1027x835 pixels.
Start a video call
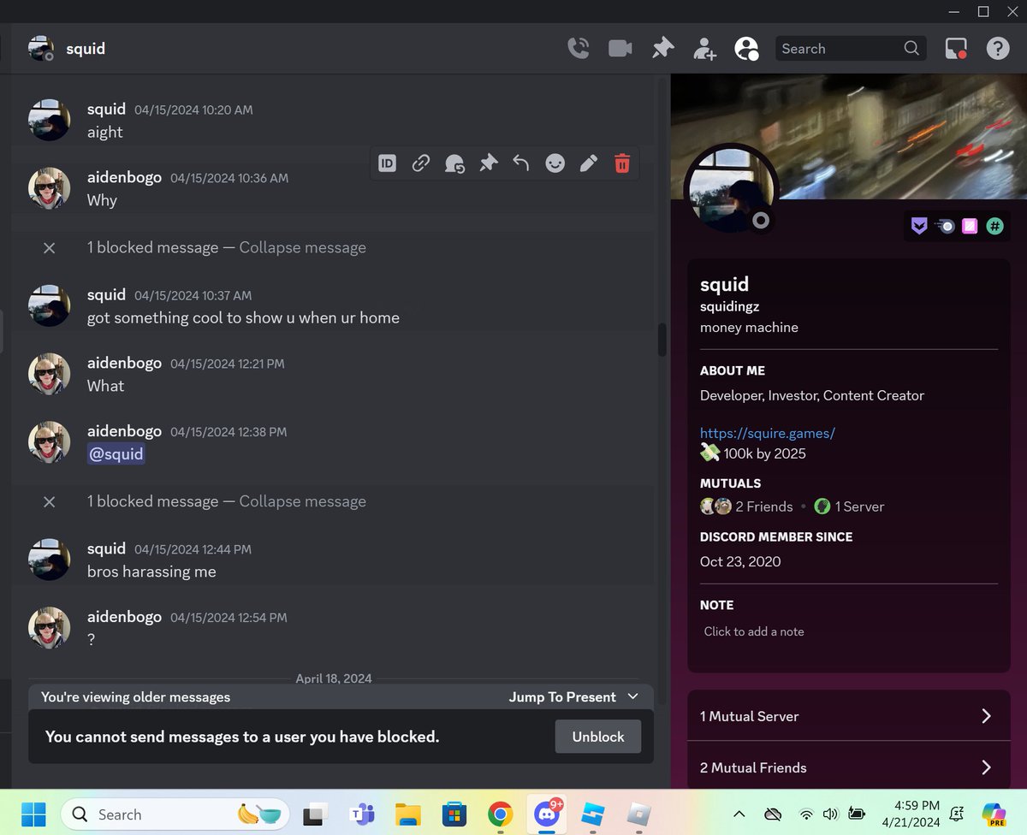coord(620,49)
